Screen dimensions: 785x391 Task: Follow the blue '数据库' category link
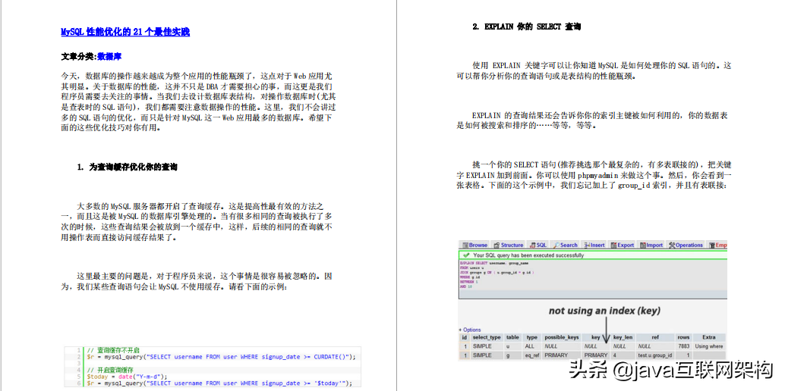(x=109, y=57)
